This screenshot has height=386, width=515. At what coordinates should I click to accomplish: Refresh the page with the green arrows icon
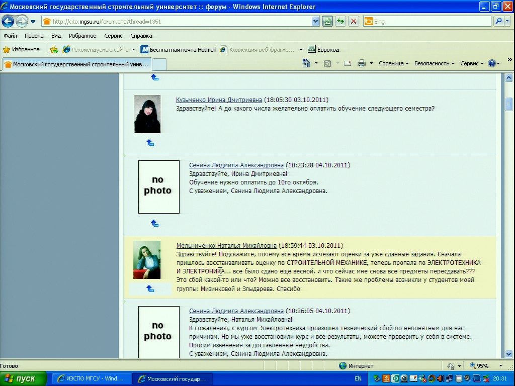coord(340,22)
